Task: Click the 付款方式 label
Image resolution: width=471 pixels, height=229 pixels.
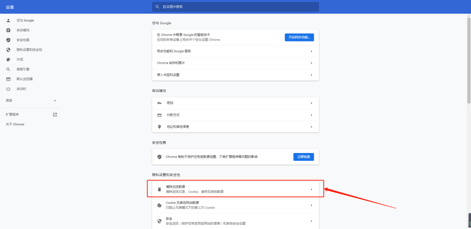Action: tap(173, 115)
